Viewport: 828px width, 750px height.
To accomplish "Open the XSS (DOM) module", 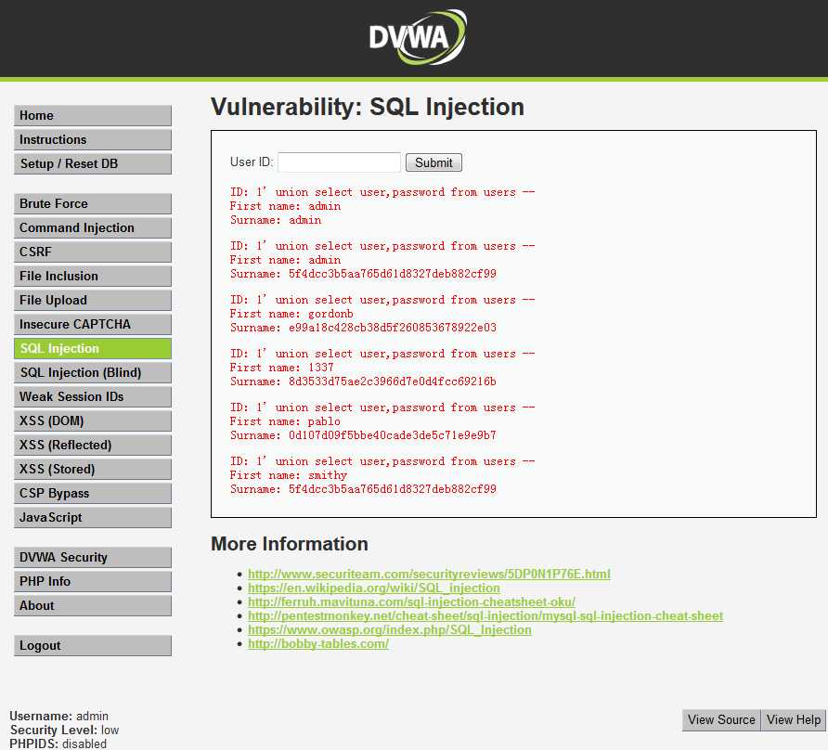I will point(93,421).
